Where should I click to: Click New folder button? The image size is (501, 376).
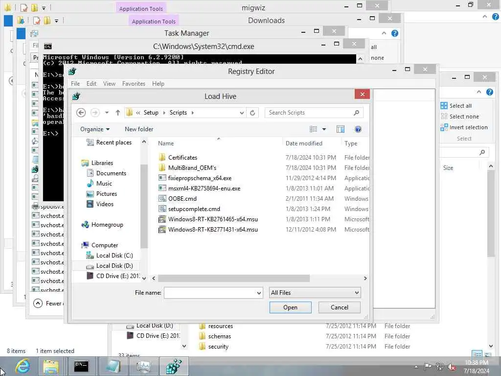coord(139,129)
